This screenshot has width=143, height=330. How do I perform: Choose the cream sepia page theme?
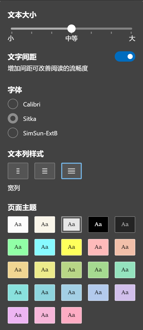pyautogui.click(x=45, y=225)
